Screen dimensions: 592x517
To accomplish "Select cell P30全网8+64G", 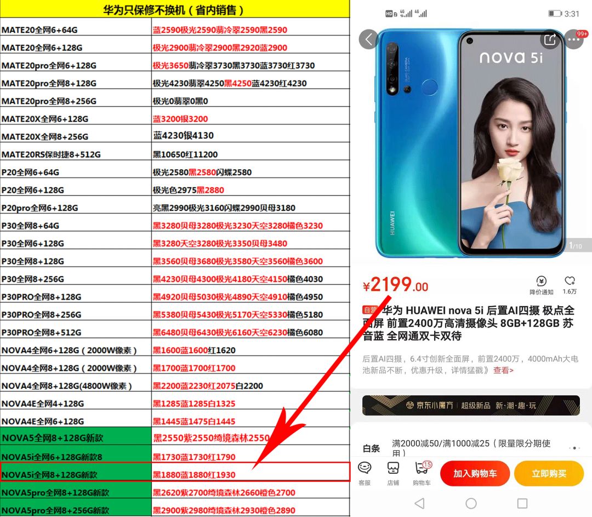I will pyautogui.click(x=76, y=222).
